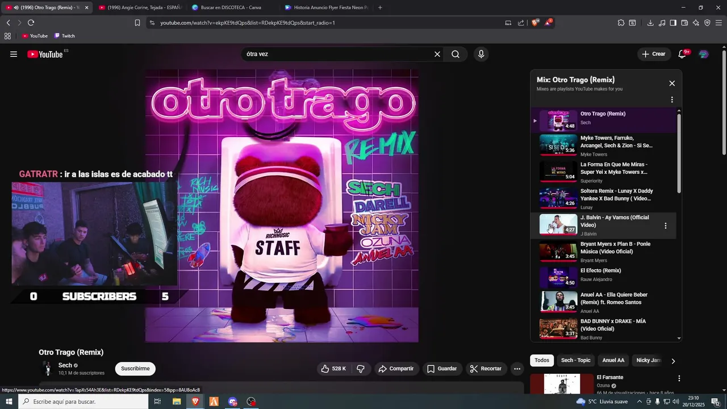Reload the page in the browser

[31, 23]
